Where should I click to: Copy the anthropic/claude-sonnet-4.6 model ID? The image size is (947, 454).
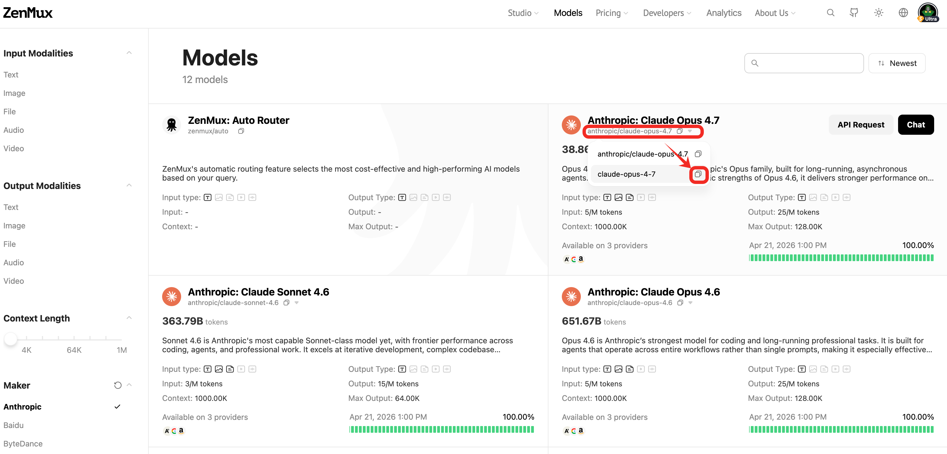(x=287, y=303)
